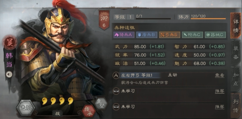Switch to the 加点 tab
Screen dimensions: 242x119
pos(236,79)
